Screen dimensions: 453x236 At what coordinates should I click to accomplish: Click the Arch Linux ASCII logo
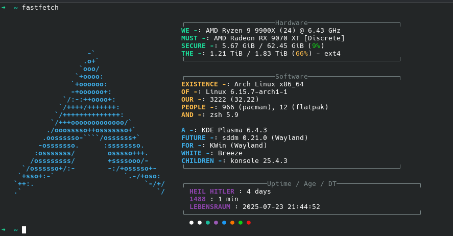(89, 123)
